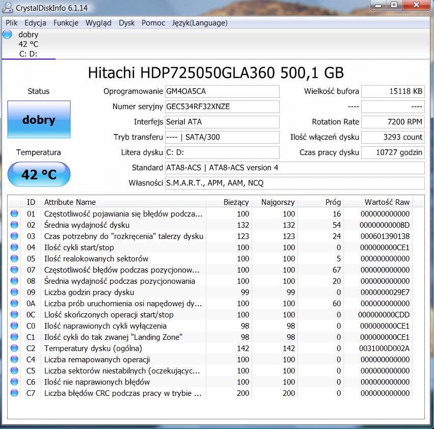Click the serial number field GEC534RF32XNZE
Viewport: 434px width, 429px height.
222,106
